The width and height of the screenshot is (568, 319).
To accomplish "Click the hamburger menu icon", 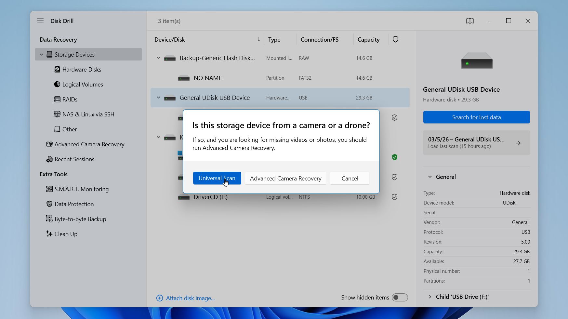I will point(40,20).
